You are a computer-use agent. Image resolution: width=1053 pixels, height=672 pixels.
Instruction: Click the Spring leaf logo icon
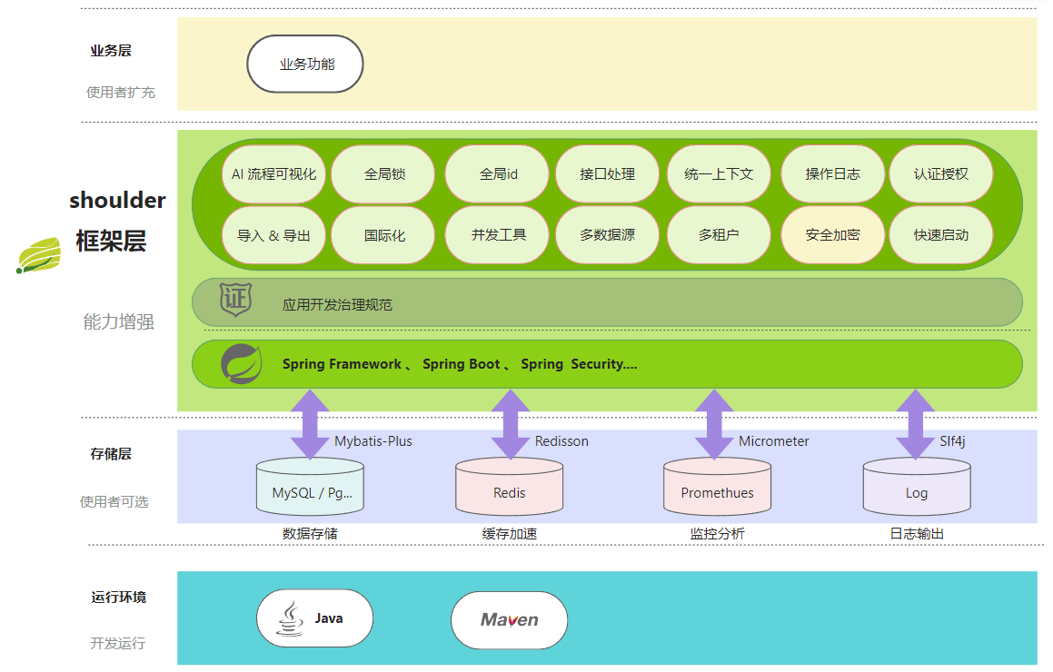click(x=242, y=364)
